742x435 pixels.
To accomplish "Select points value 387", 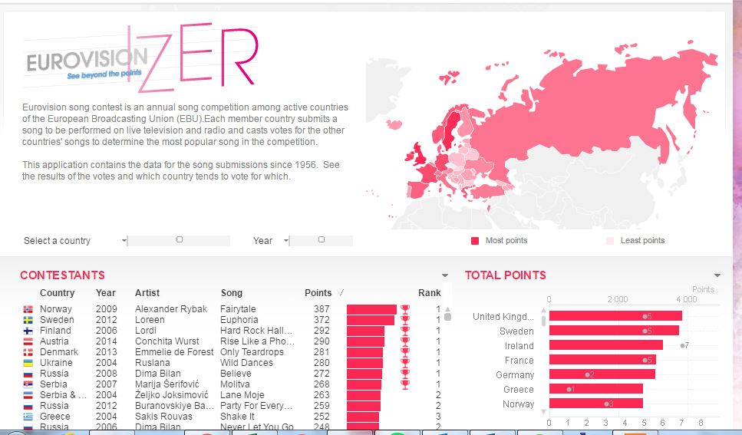I will [322, 309].
